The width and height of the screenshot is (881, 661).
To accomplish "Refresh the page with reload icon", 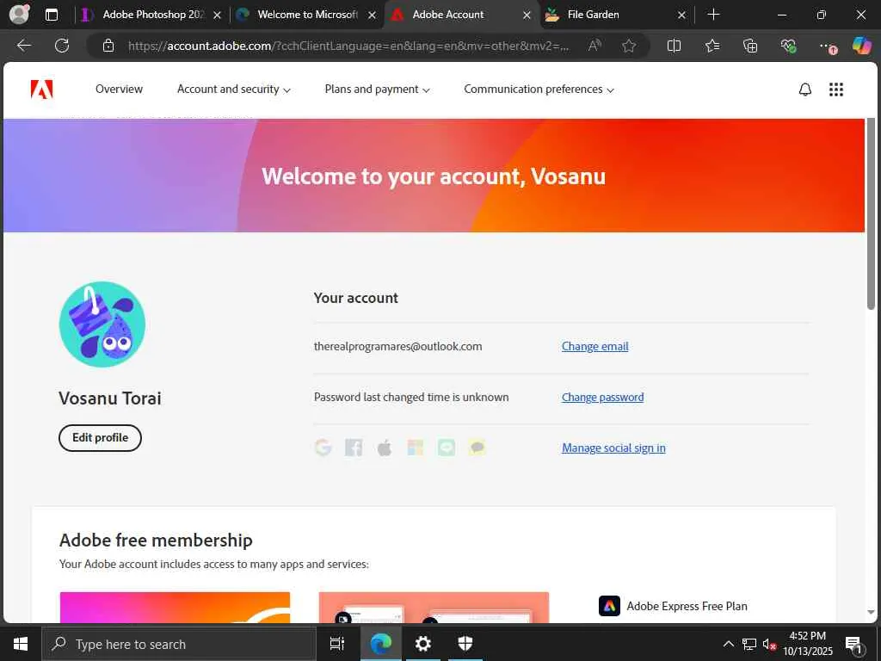I will pyautogui.click(x=62, y=46).
